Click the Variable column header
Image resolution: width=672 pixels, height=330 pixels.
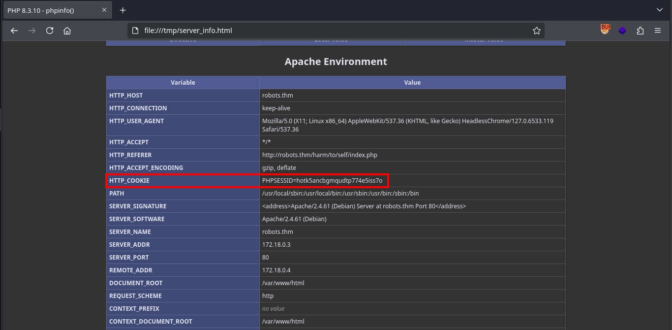tap(183, 83)
